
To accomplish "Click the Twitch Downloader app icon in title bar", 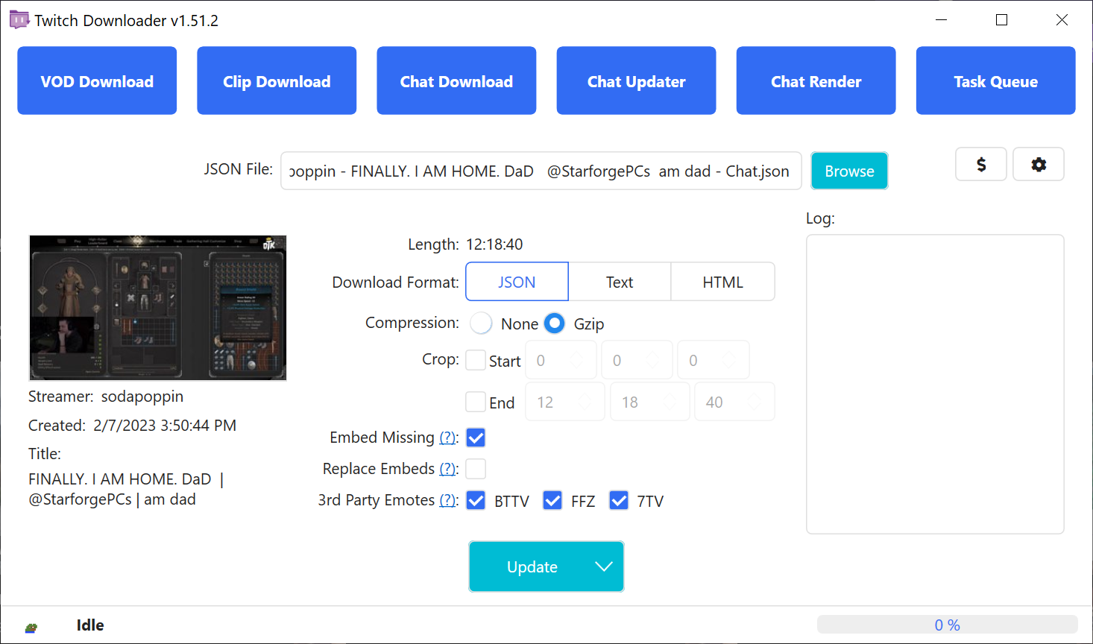I will [x=19, y=20].
